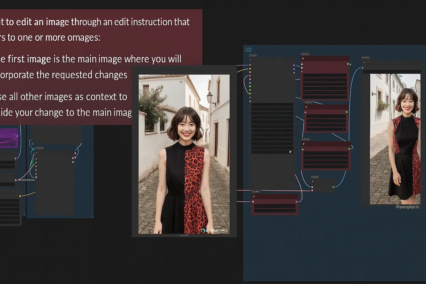Click the round icon in the tall dark node's last field

290,152
